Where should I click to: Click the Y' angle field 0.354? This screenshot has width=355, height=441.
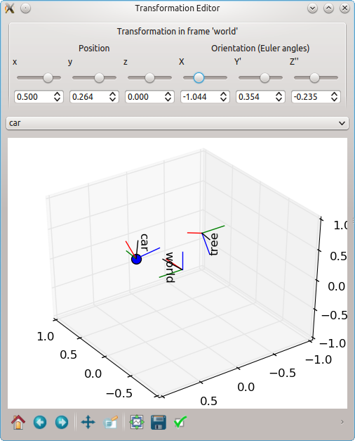tap(255, 97)
